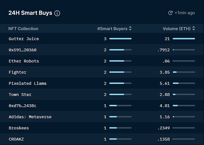Select the Ether Robots row
The height and width of the screenshot is (145, 204).
pos(24,61)
